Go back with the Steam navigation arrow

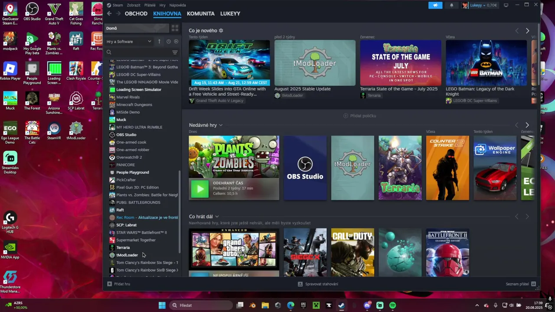109,13
